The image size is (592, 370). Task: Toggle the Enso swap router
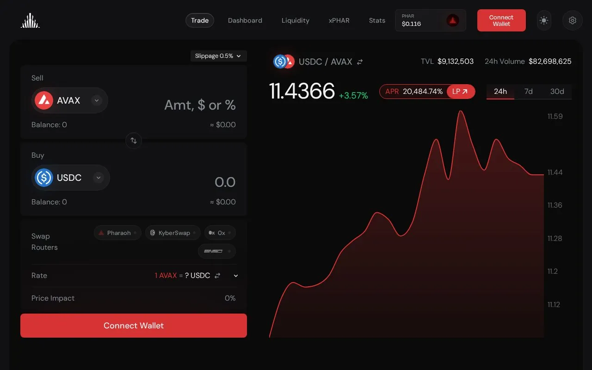[x=217, y=251]
